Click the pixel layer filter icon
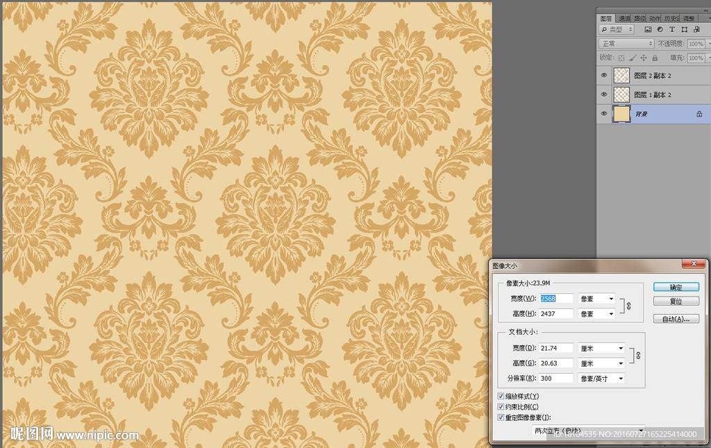This screenshot has width=711, height=448. [x=648, y=29]
